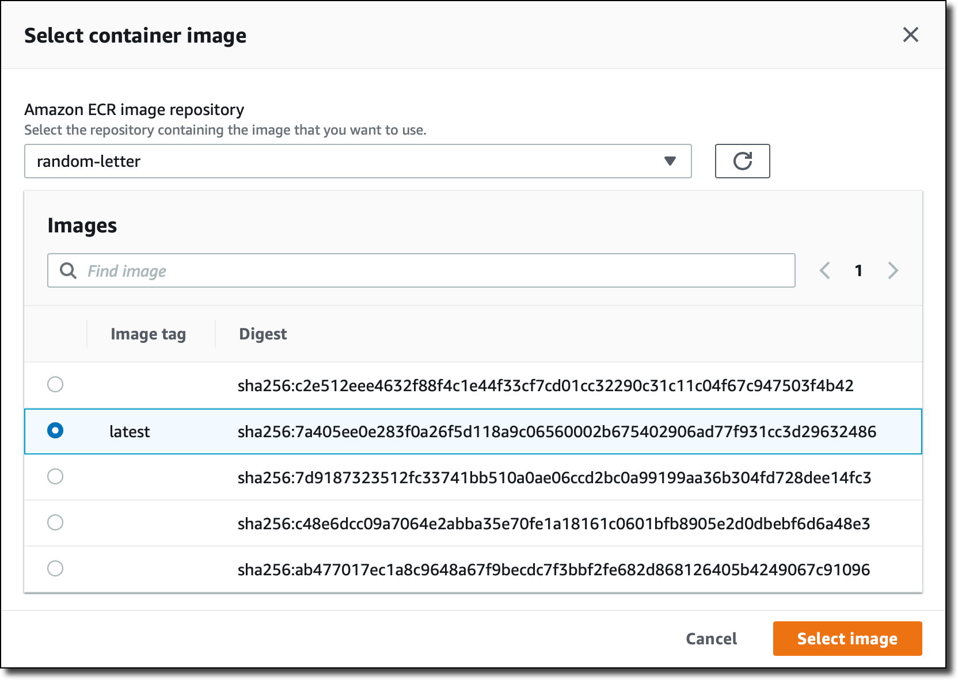Select the image tagged latest
958x680 pixels.
pos(55,431)
